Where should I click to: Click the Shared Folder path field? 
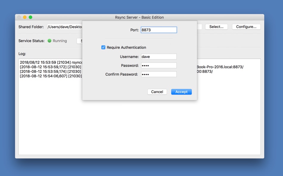[65, 27]
